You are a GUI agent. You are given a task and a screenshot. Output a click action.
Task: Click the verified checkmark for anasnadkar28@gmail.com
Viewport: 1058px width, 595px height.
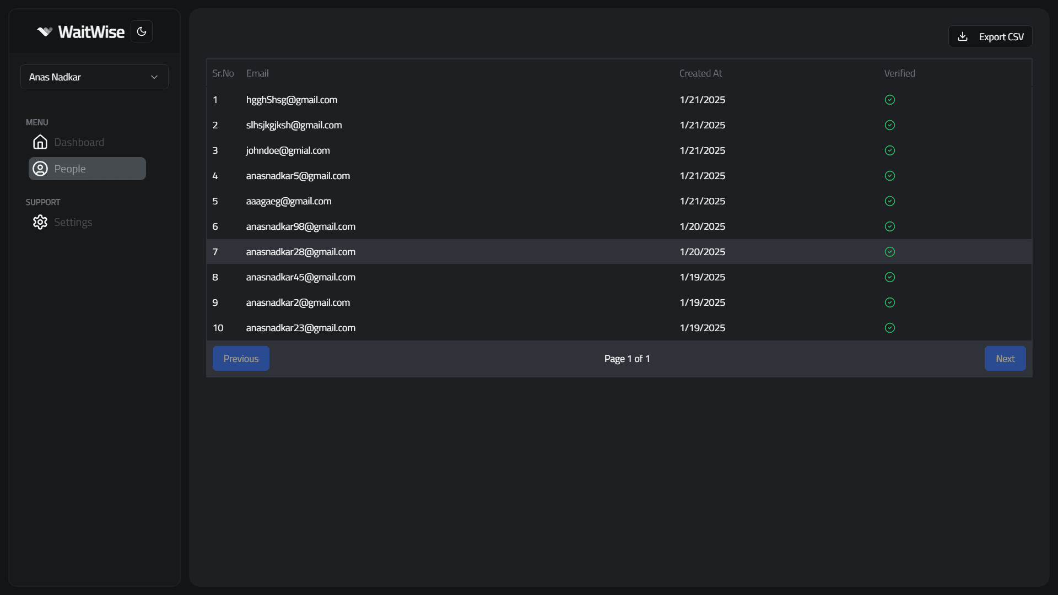point(890,252)
